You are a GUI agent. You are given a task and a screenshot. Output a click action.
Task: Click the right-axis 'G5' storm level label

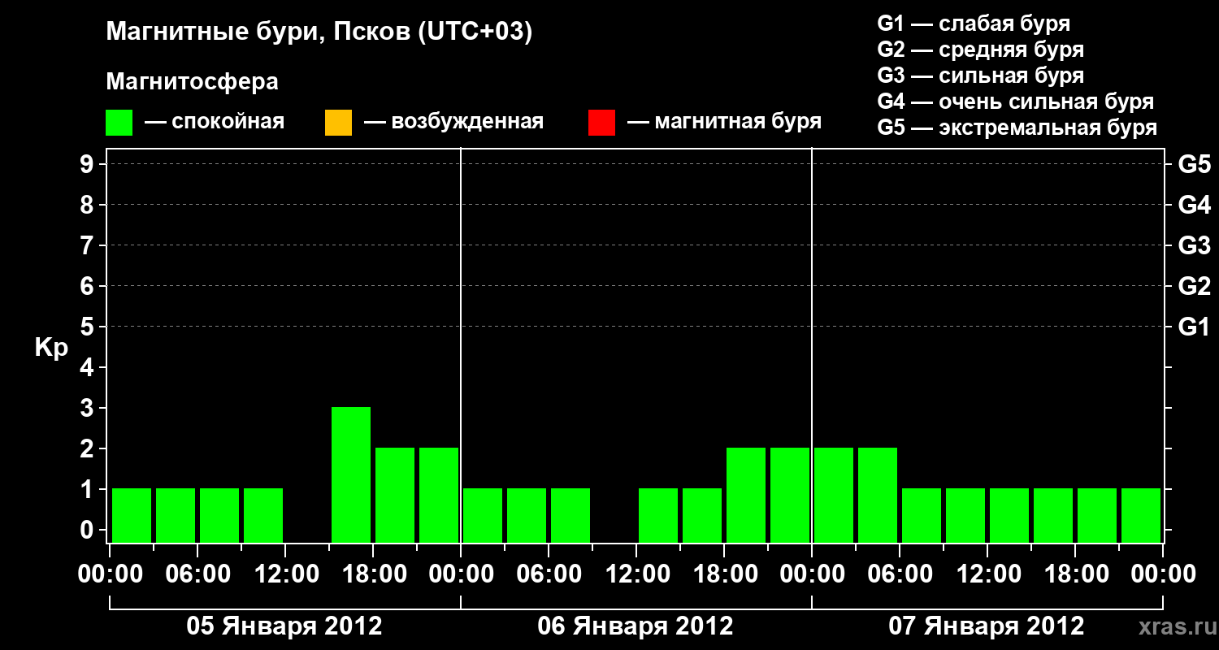[x=1195, y=165]
